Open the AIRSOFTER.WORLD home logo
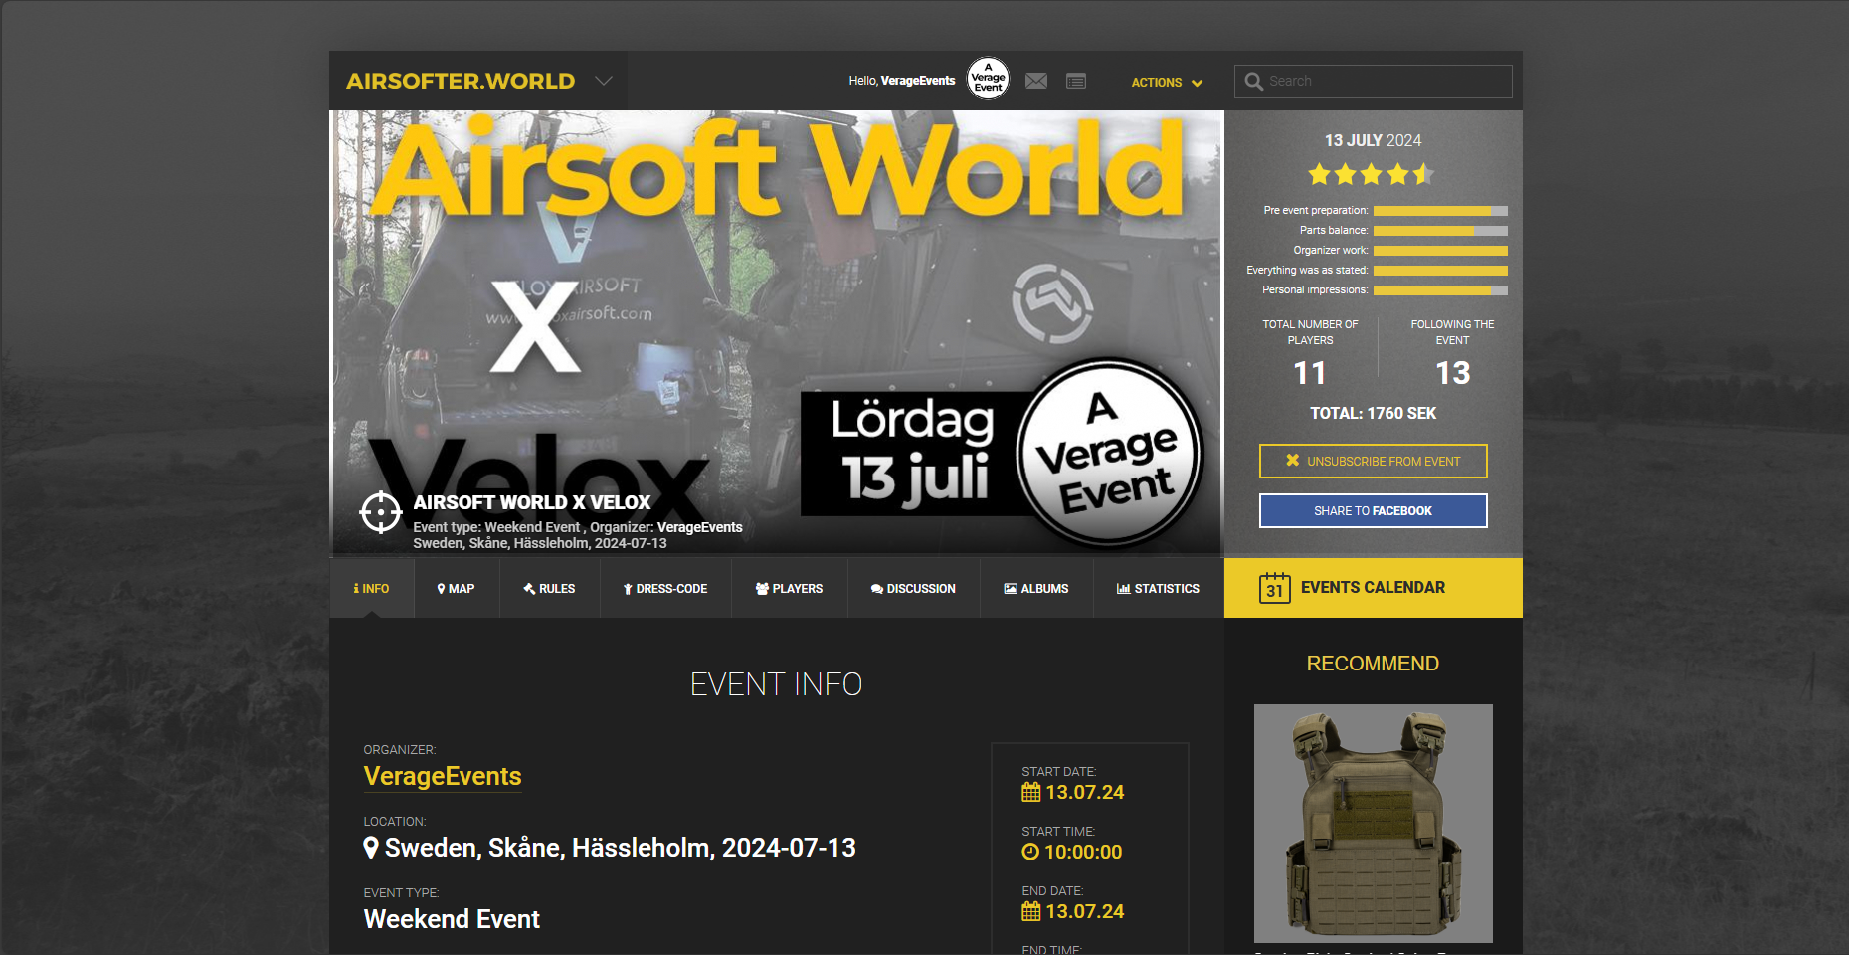The width and height of the screenshot is (1849, 955). coord(461,81)
